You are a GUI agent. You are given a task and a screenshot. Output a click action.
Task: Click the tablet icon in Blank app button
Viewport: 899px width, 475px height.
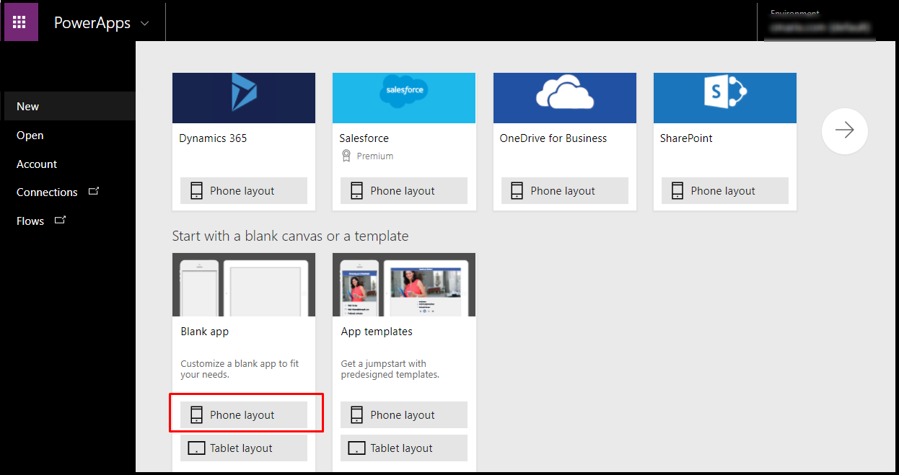tap(196, 448)
